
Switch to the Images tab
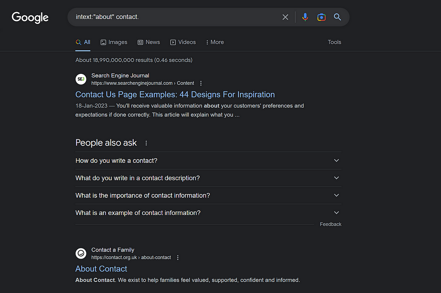coord(114,42)
